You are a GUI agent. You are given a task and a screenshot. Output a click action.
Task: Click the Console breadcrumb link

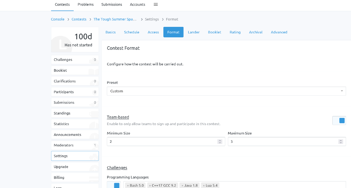tap(58, 19)
